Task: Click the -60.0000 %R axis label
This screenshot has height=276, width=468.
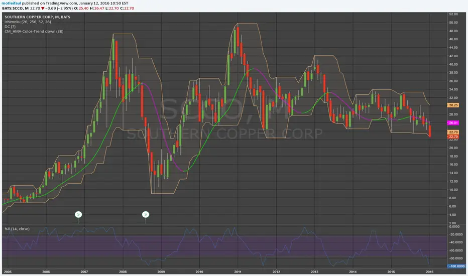Action: coord(457,250)
